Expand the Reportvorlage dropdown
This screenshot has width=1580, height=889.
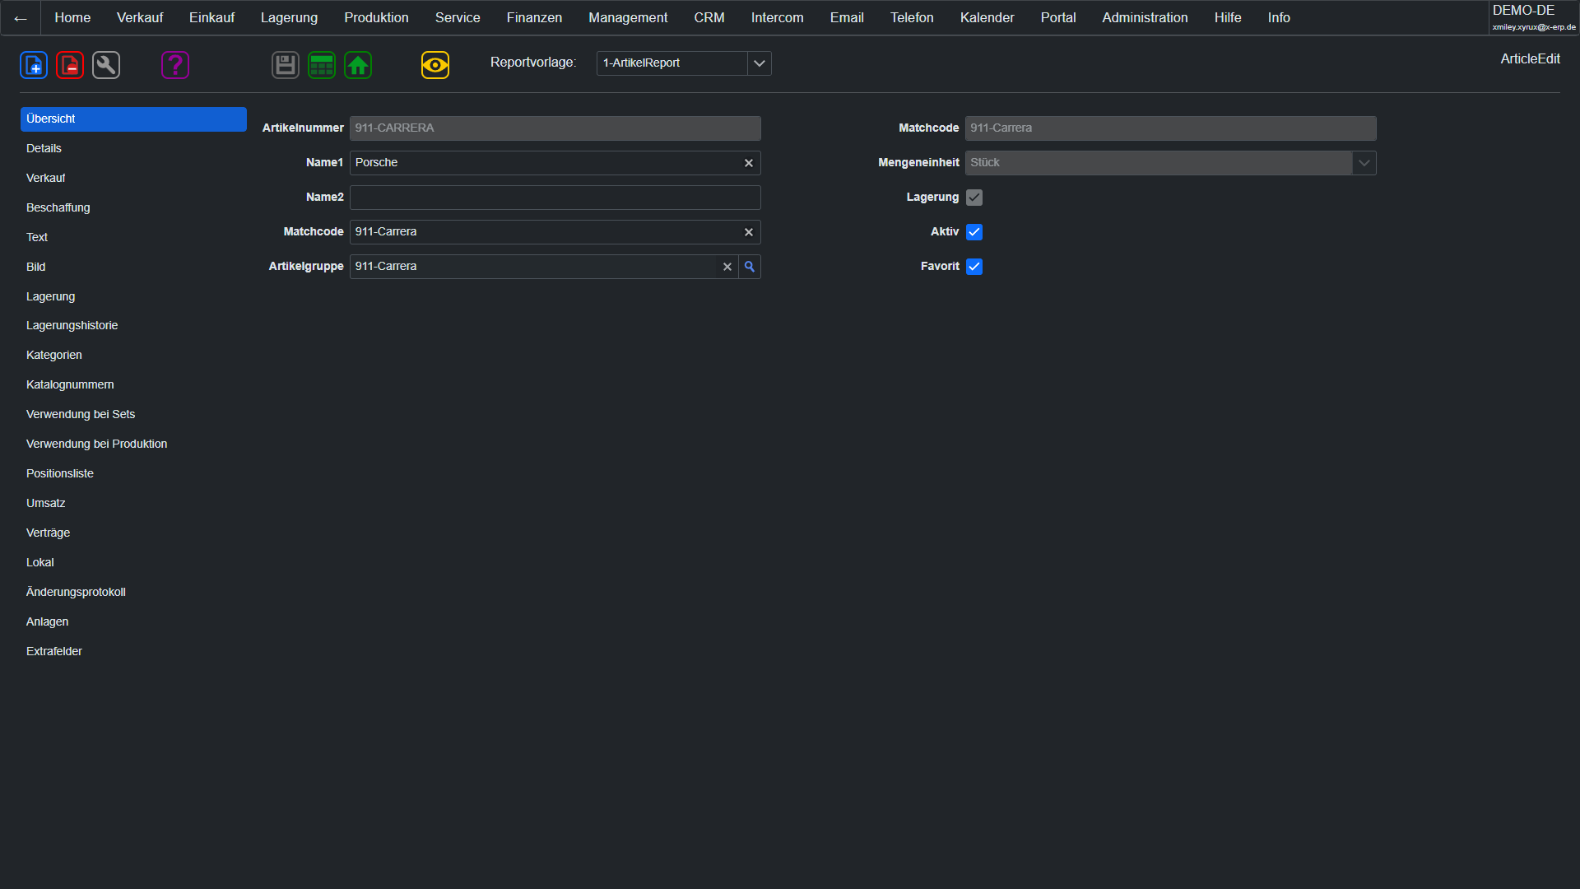pos(759,63)
